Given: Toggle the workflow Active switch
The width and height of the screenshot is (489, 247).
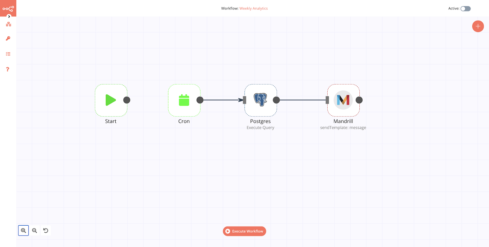Looking at the screenshot, I should coord(465,9).
